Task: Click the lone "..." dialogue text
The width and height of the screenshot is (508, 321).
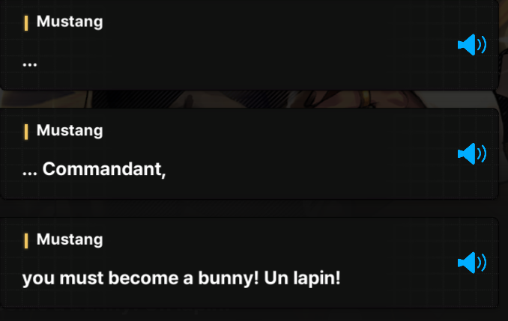Action: [x=30, y=64]
